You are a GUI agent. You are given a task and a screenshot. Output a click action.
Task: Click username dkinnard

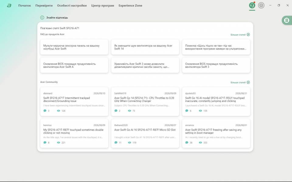48,93
